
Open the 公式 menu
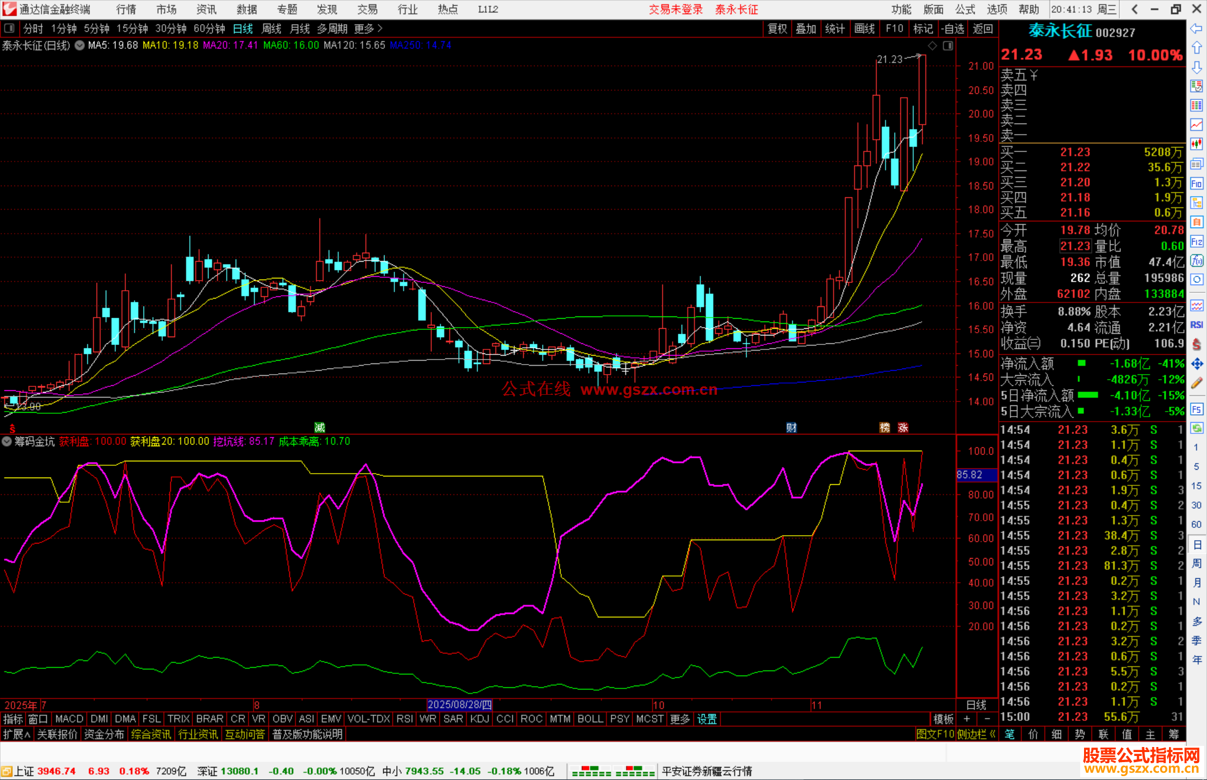tap(964, 9)
